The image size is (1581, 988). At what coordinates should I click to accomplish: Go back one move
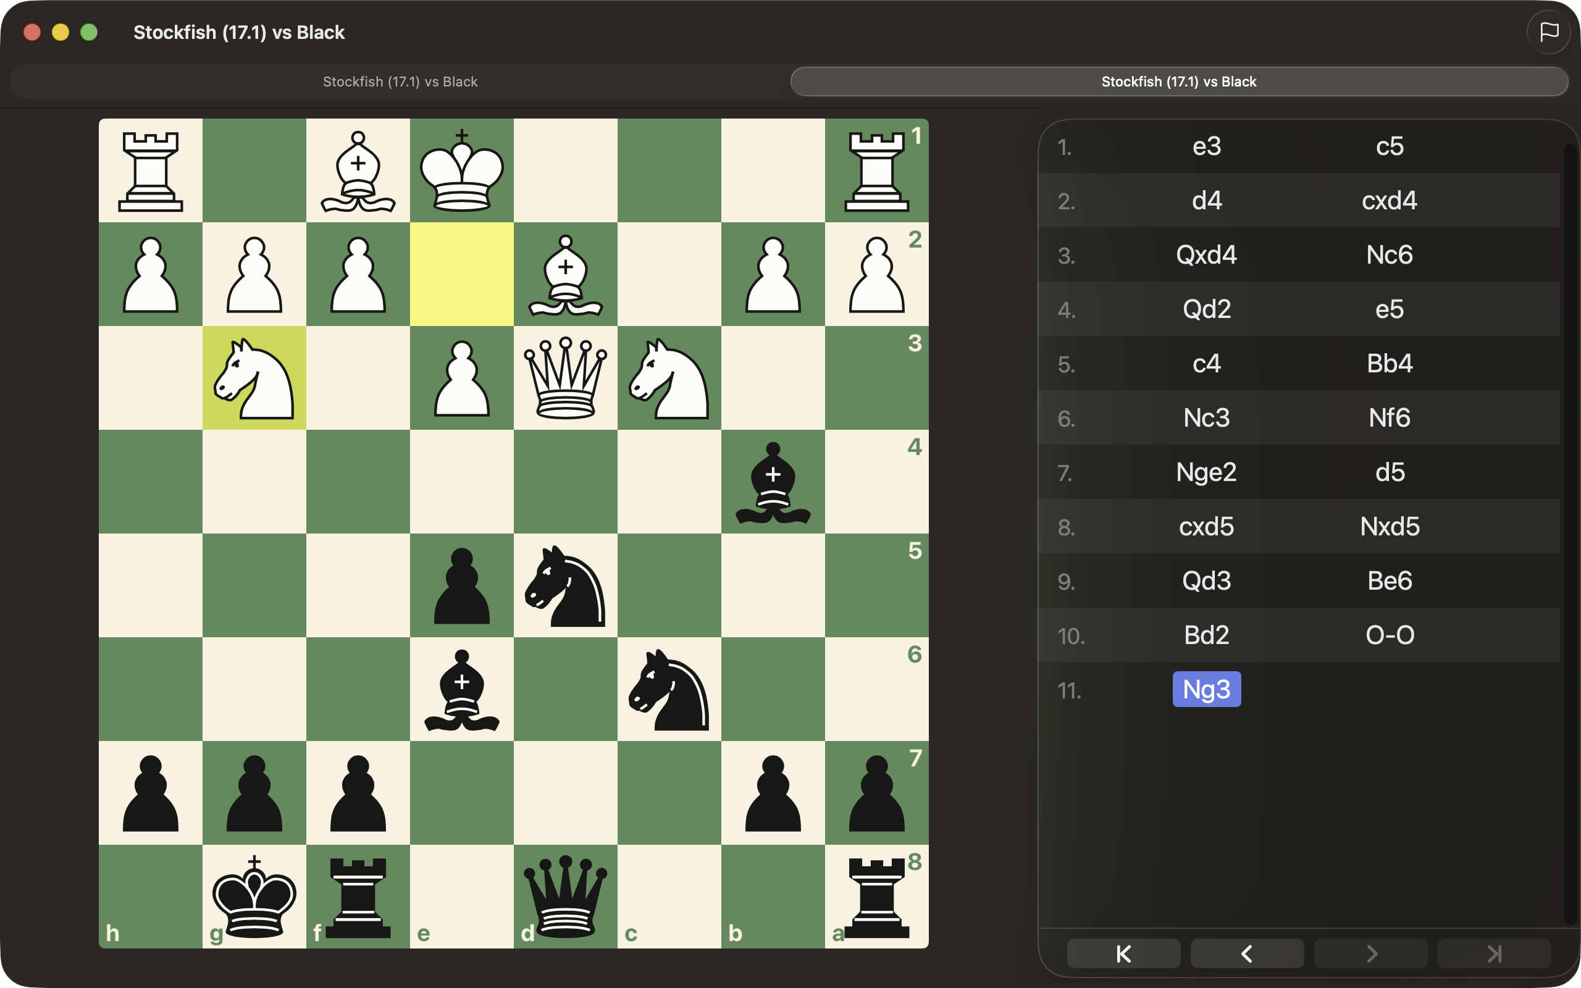click(1246, 954)
